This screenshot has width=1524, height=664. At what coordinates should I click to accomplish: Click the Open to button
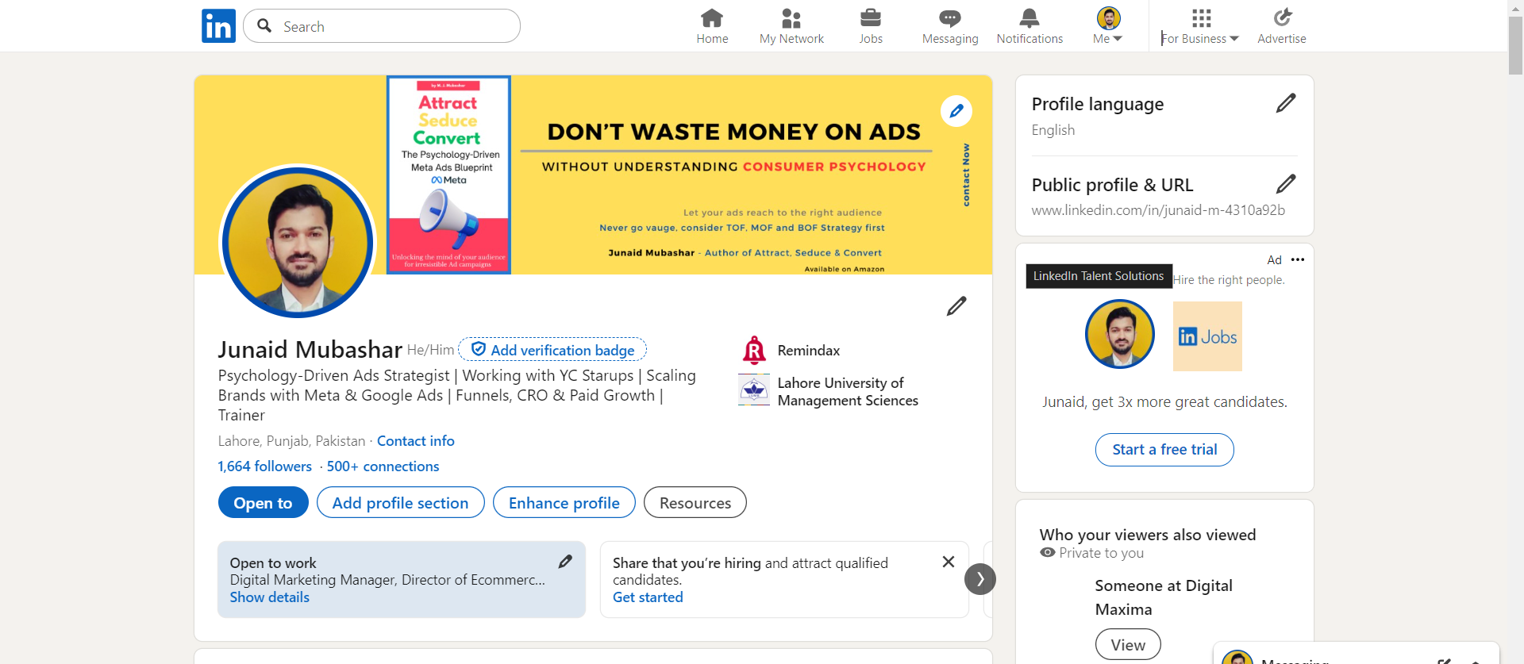pyautogui.click(x=264, y=502)
